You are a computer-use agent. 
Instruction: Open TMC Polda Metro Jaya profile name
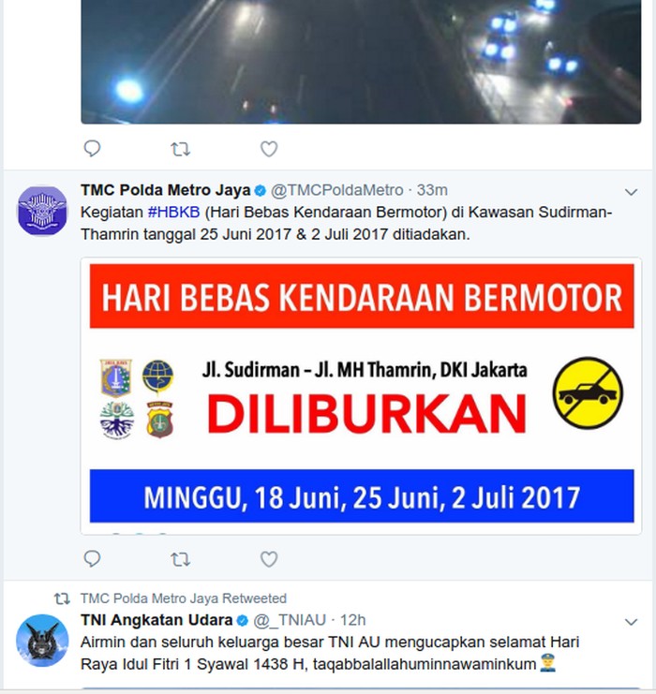point(166,190)
